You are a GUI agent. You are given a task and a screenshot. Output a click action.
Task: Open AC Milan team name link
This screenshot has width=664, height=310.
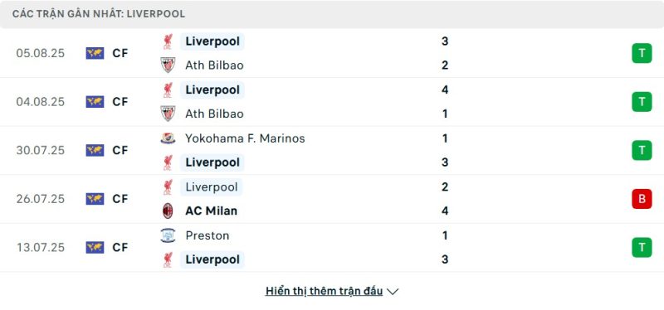click(x=212, y=211)
